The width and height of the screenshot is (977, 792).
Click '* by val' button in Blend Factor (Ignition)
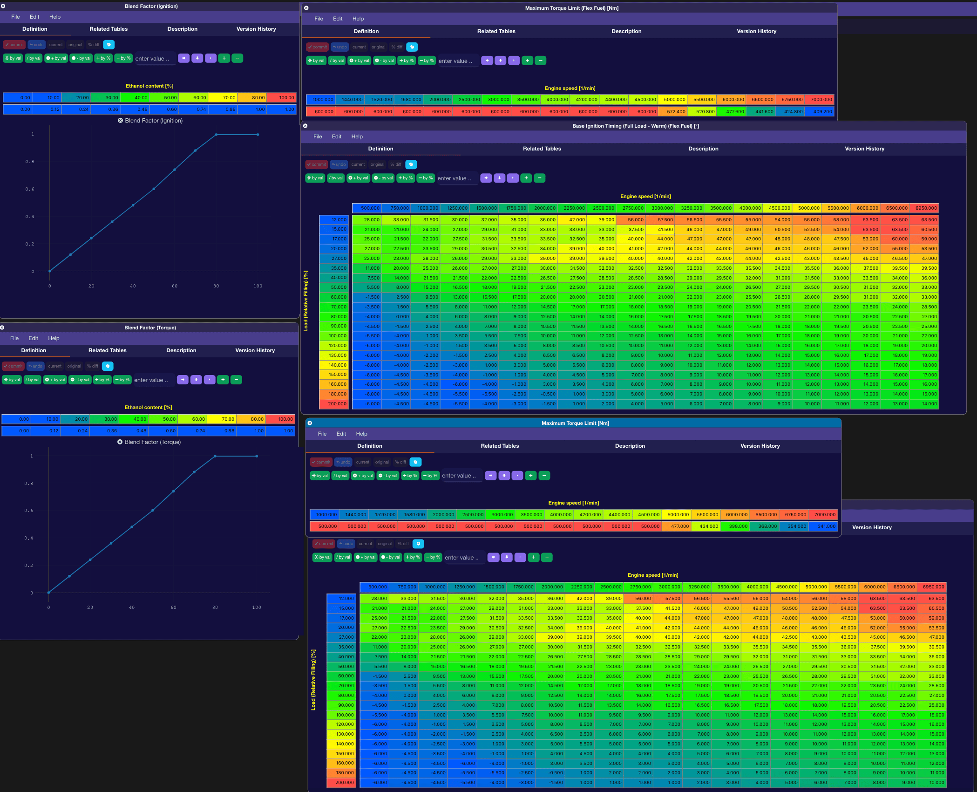pos(13,58)
